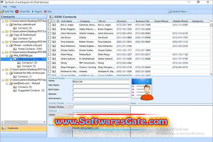Click the Exit red X icon
This screenshot has height=142, width=213.
tap(45, 12)
